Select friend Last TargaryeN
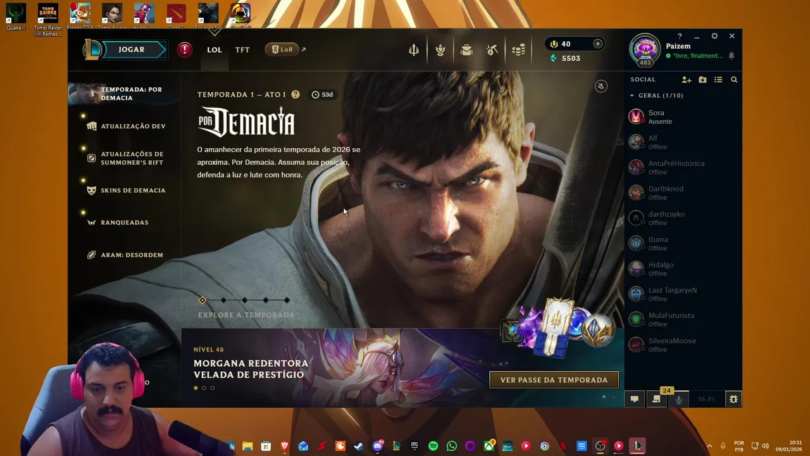This screenshot has height=456, width=810. click(x=683, y=294)
